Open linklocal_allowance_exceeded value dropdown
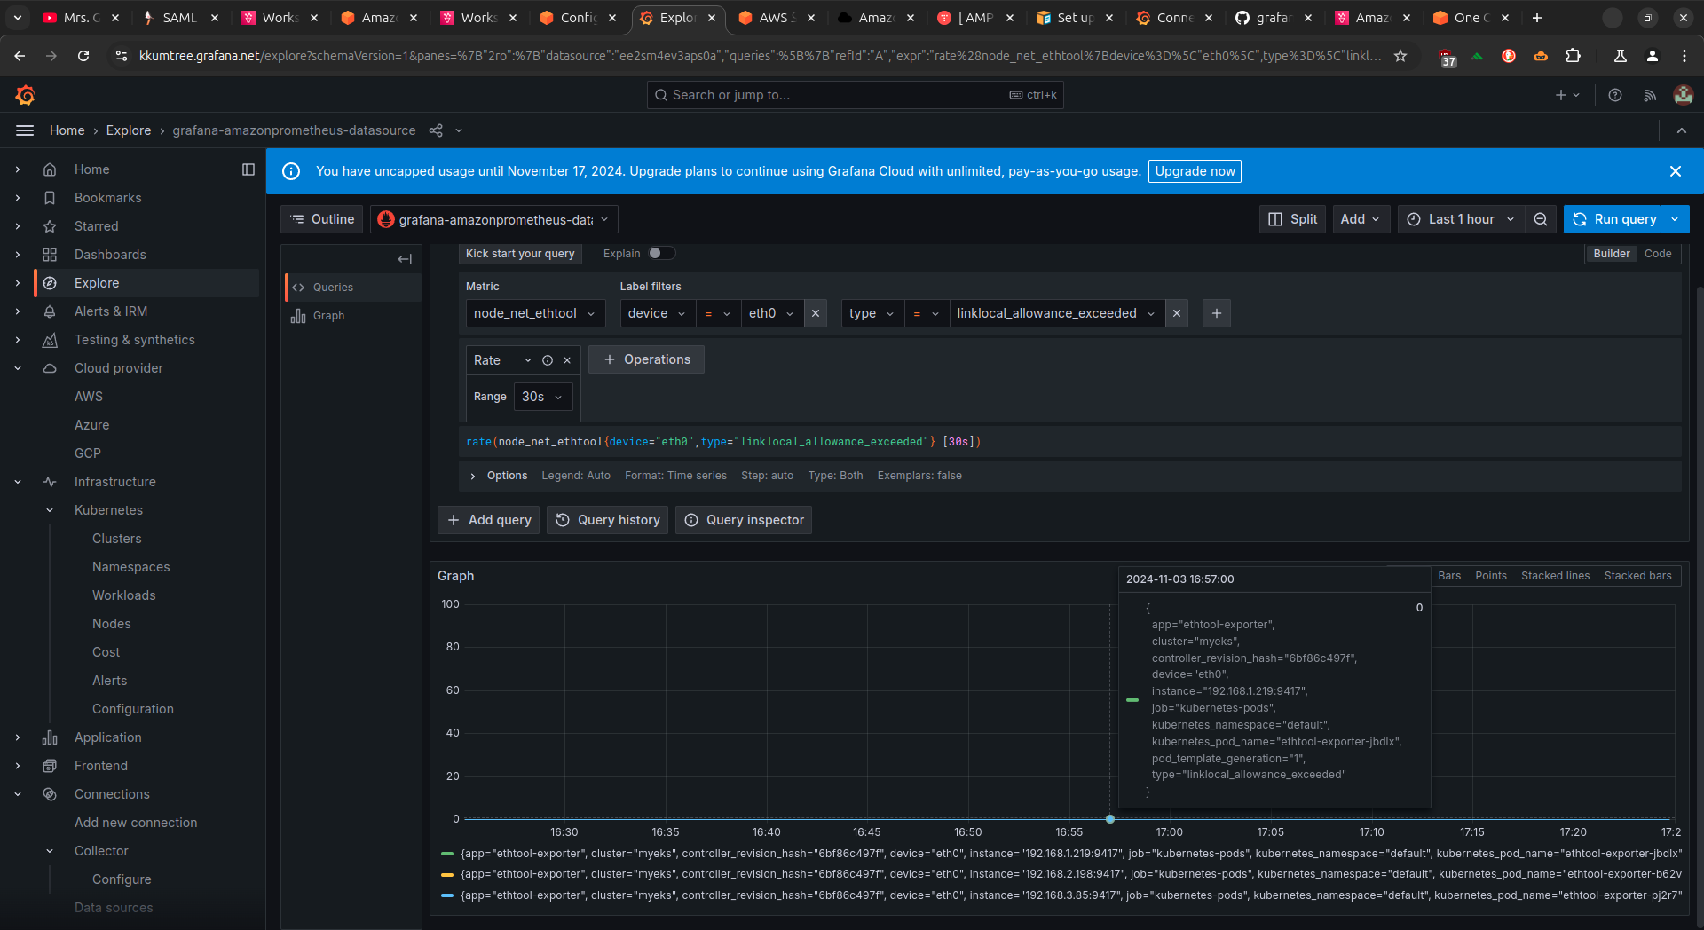 point(1056,313)
